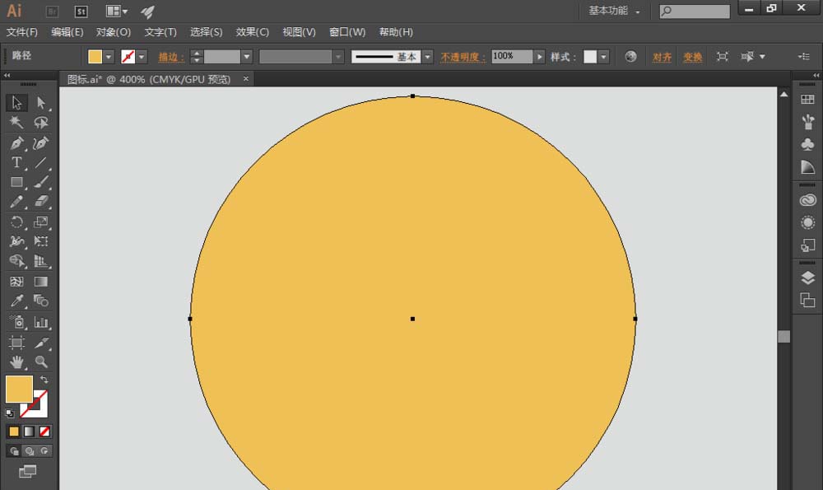Set paint mode to Gradient
Image resolution: width=823 pixels, height=490 pixels.
[x=30, y=432]
